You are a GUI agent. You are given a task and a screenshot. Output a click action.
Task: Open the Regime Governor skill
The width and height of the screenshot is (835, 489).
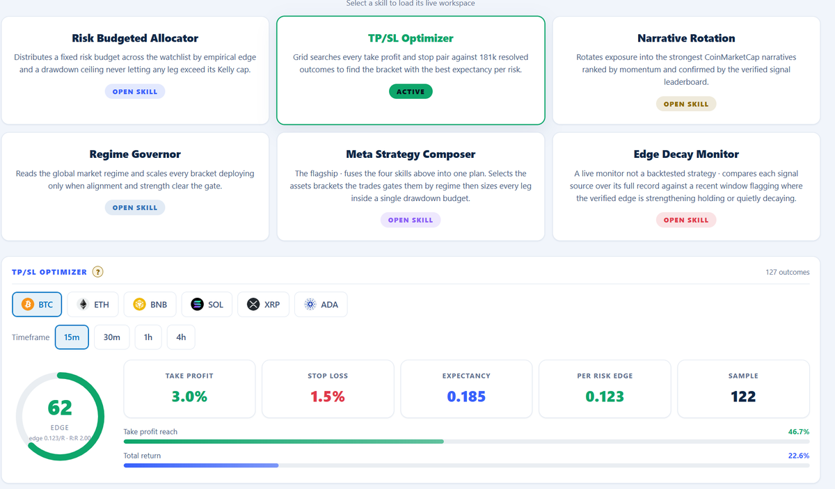(135, 208)
